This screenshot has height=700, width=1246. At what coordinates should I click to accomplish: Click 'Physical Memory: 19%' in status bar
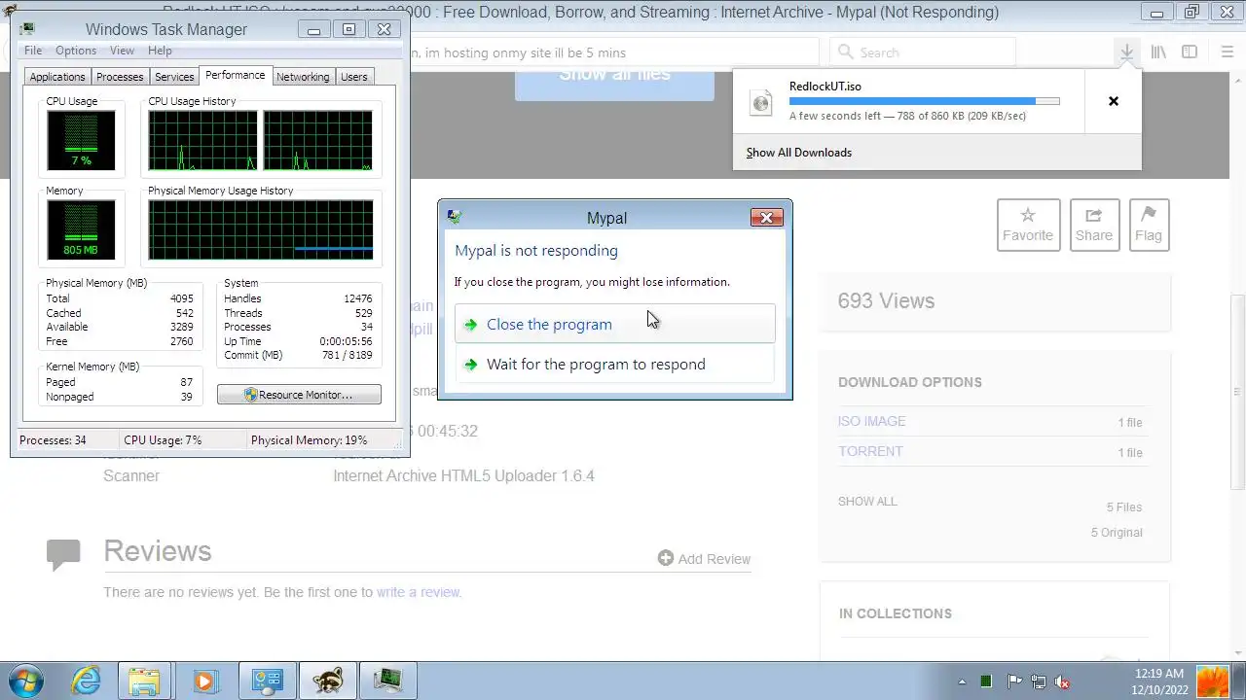pyautogui.click(x=309, y=440)
